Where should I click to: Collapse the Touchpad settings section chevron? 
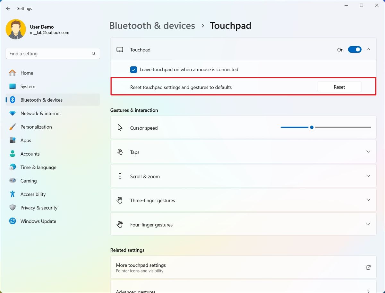(x=368, y=49)
